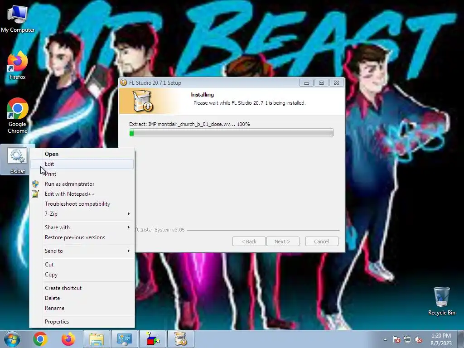The height and width of the screenshot is (348, 464).
Task: Cancel the FL Studio installation
Action: point(322,242)
